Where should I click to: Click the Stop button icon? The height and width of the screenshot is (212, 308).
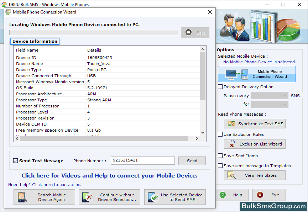[188, 32]
